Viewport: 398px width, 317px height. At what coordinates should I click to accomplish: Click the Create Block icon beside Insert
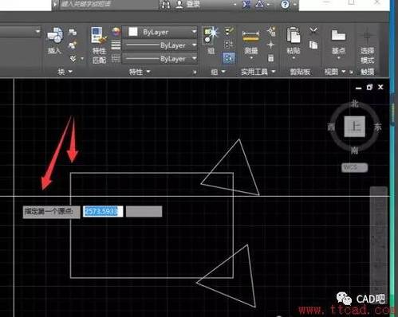point(73,33)
